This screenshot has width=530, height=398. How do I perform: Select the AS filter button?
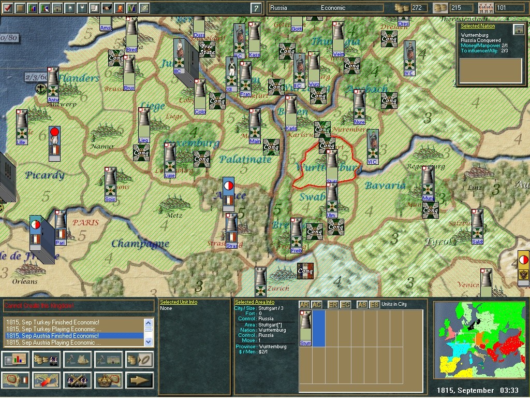[x=362, y=305]
